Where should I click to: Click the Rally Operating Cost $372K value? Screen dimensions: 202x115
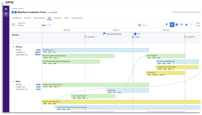[x=38, y=89]
